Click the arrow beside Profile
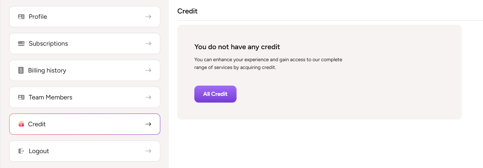The width and height of the screenshot is (483, 168). coord(148,17)
